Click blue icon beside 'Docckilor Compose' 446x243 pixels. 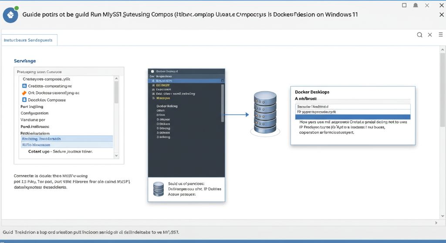[24, 100]
